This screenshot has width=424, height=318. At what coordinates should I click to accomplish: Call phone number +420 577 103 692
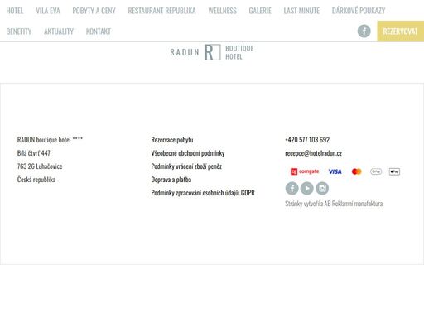[307, 140]
